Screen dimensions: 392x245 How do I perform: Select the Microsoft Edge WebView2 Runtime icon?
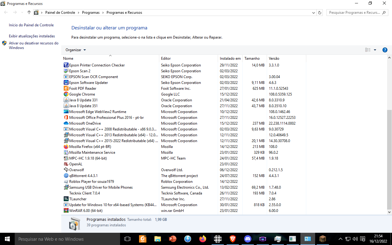(66, 111)
